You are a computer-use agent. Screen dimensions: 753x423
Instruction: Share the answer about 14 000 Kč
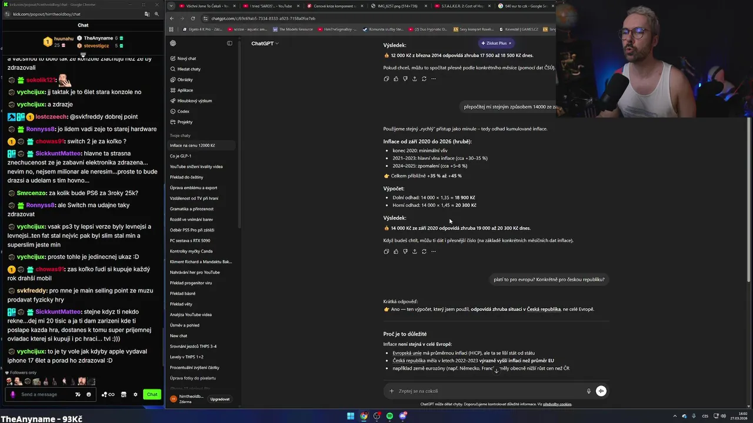pyautogui.click(x=414, y=251)
